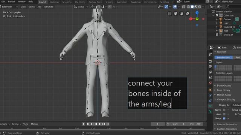Toggle viewport overlays icon
The height and width of the screenshot is (135, 241).
point(175,7)
